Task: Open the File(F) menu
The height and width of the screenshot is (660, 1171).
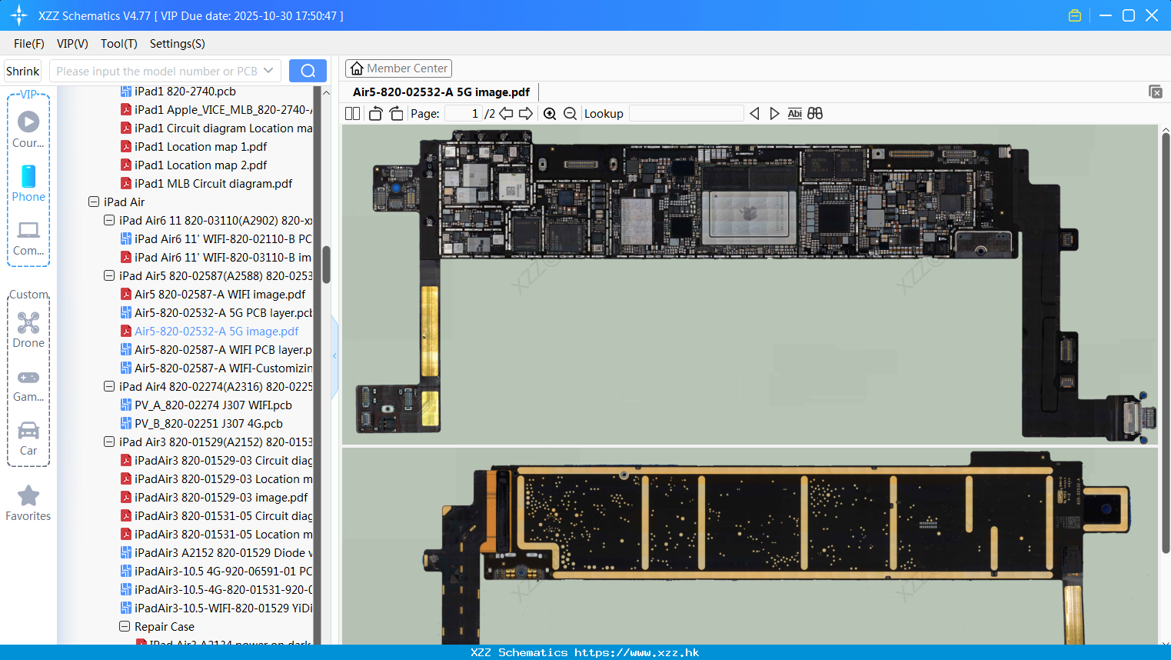Action: pyautogui.click(x=29, y=44)
